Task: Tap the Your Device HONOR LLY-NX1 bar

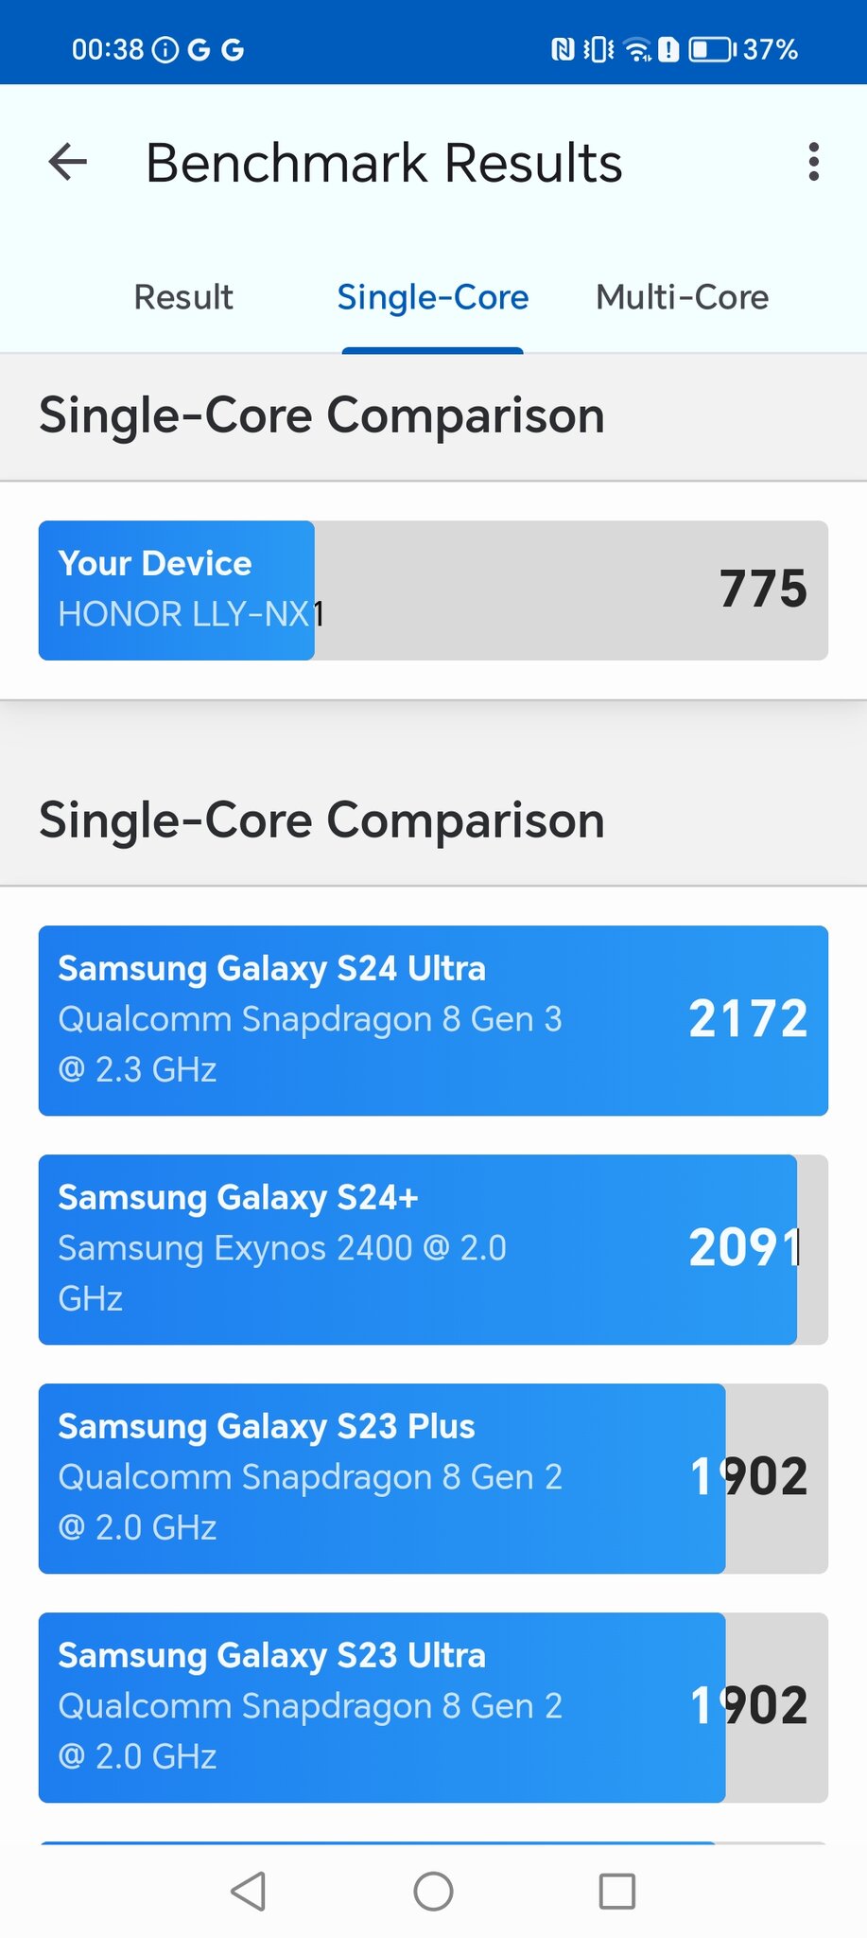Action: (x=433, y=590)
